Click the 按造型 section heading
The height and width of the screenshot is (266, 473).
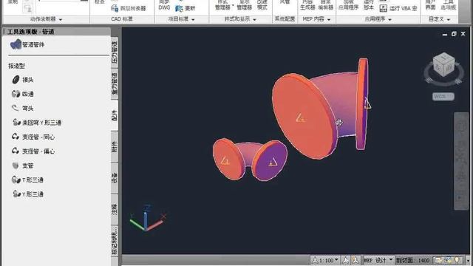[16, 66]
